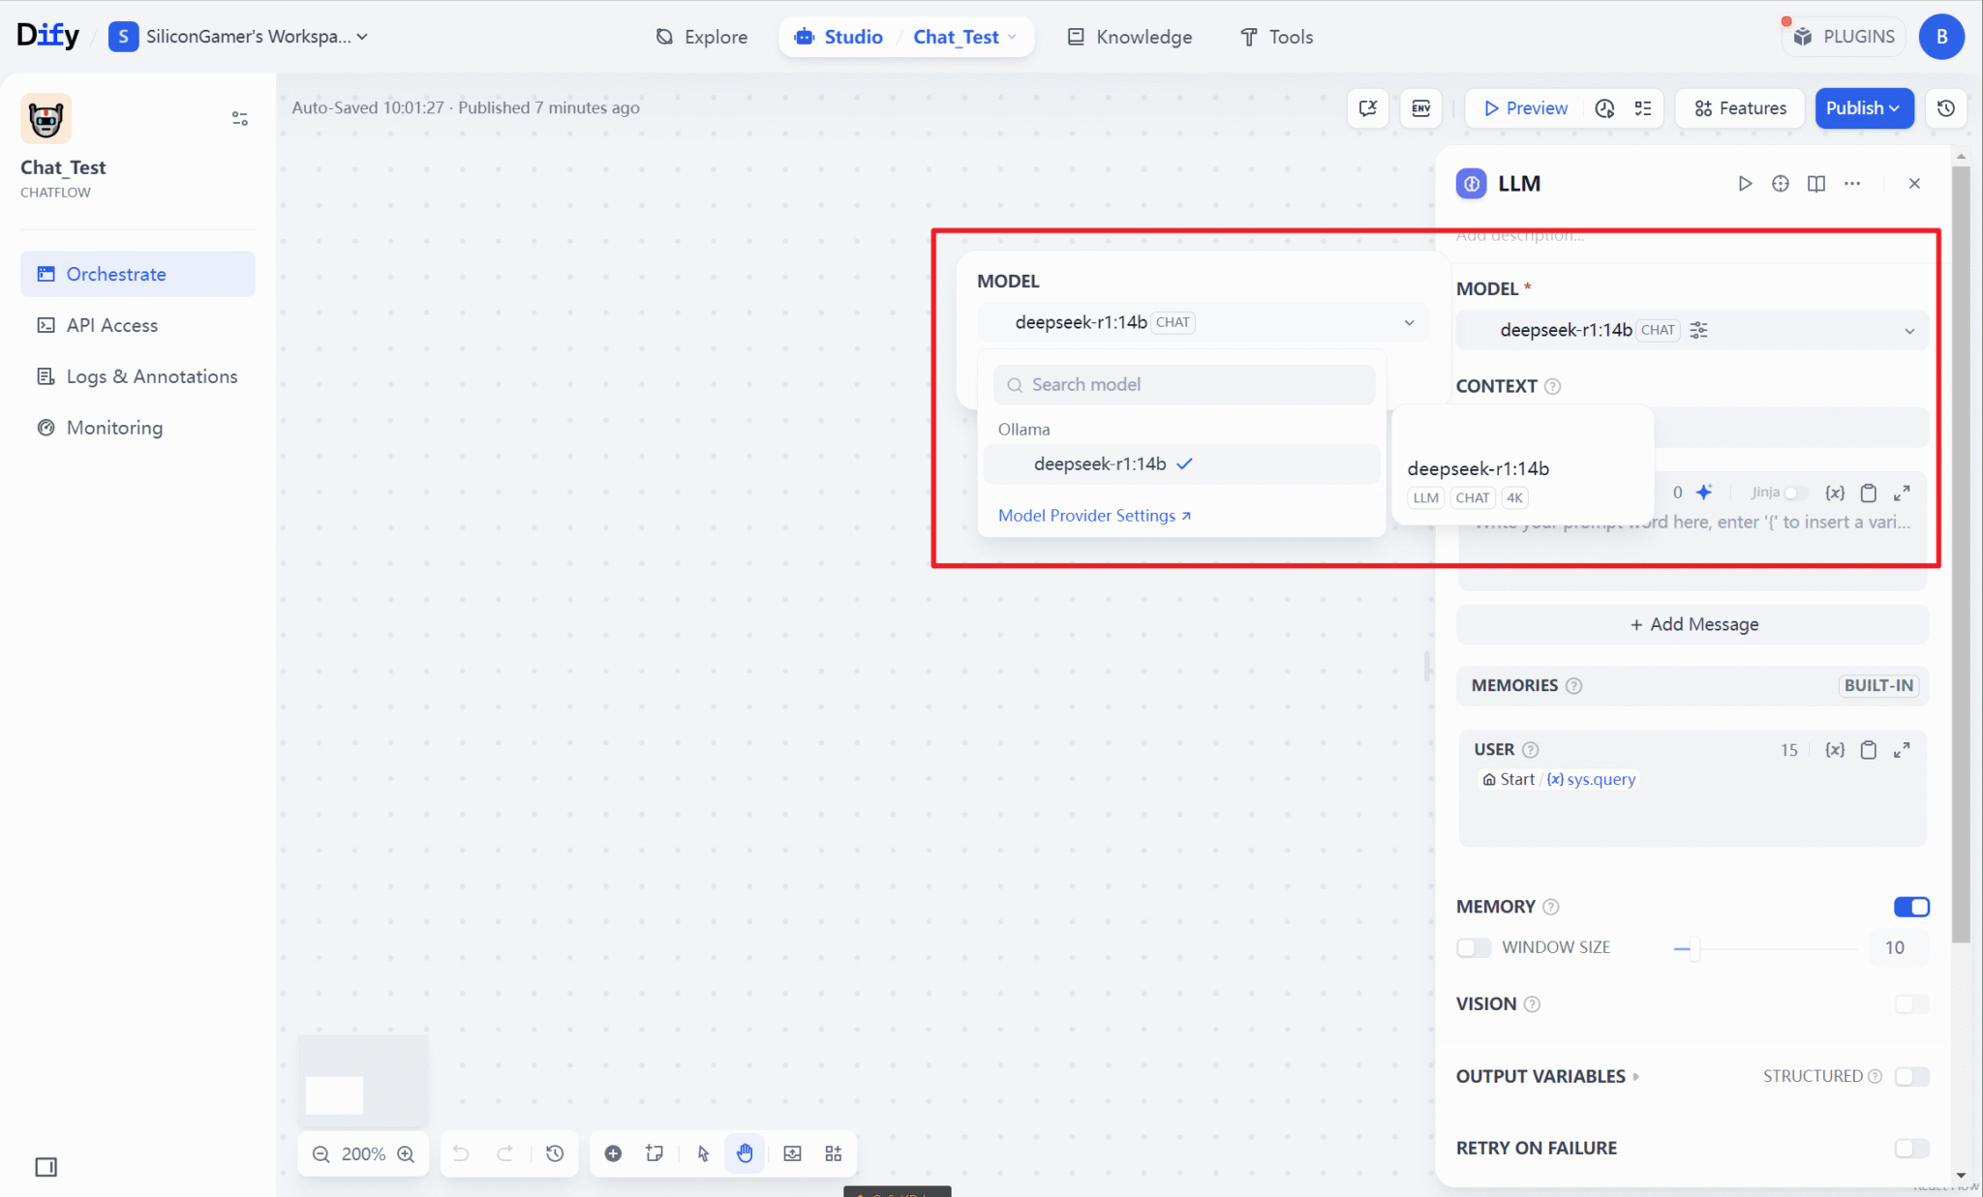This screenshot has height=1197, width=1983.
Task: Switch to the hand pan tool
Action: point(744,1153)
